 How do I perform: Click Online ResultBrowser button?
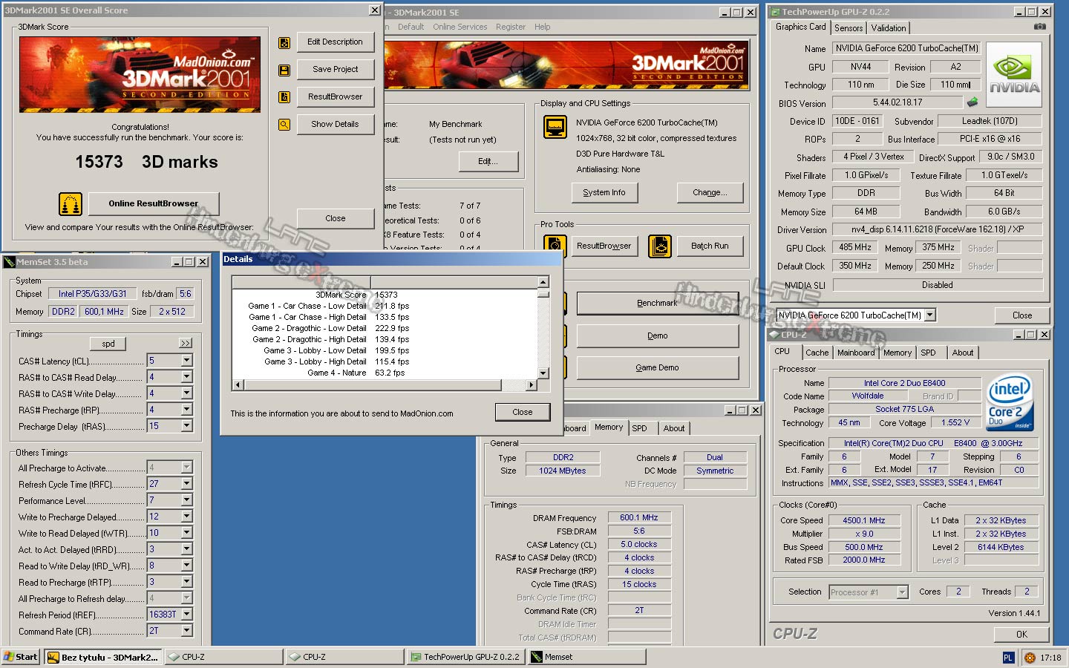pyautogui.click(x=154, y=203)
